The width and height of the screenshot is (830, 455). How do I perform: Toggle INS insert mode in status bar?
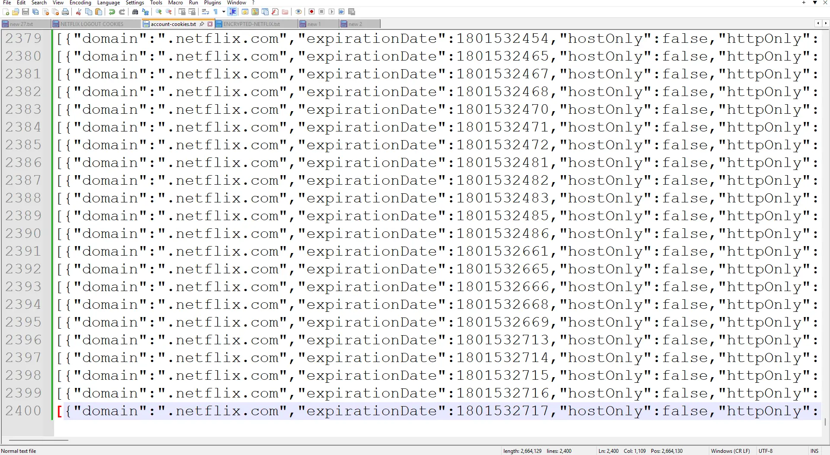click(814, 451)
